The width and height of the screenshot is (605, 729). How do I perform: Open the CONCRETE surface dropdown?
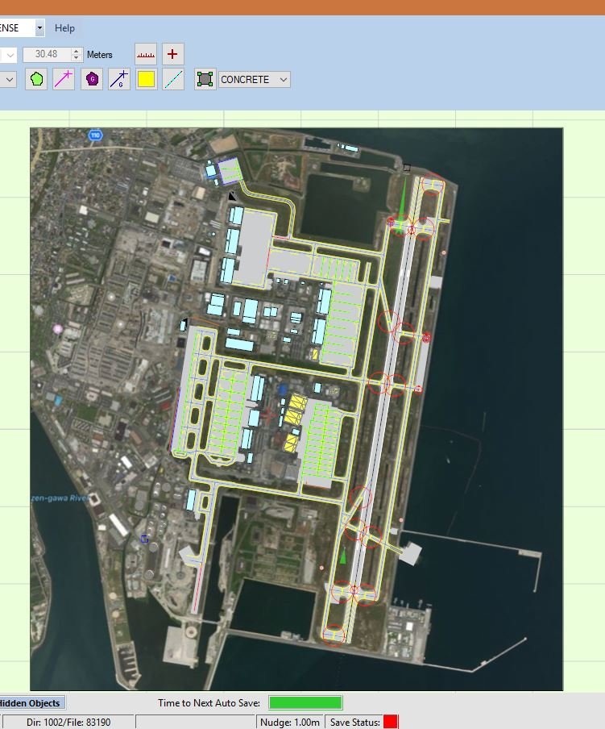(255, 80)
